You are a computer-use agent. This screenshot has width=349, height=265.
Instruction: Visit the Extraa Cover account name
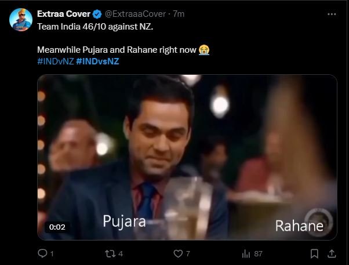(63, 14)
